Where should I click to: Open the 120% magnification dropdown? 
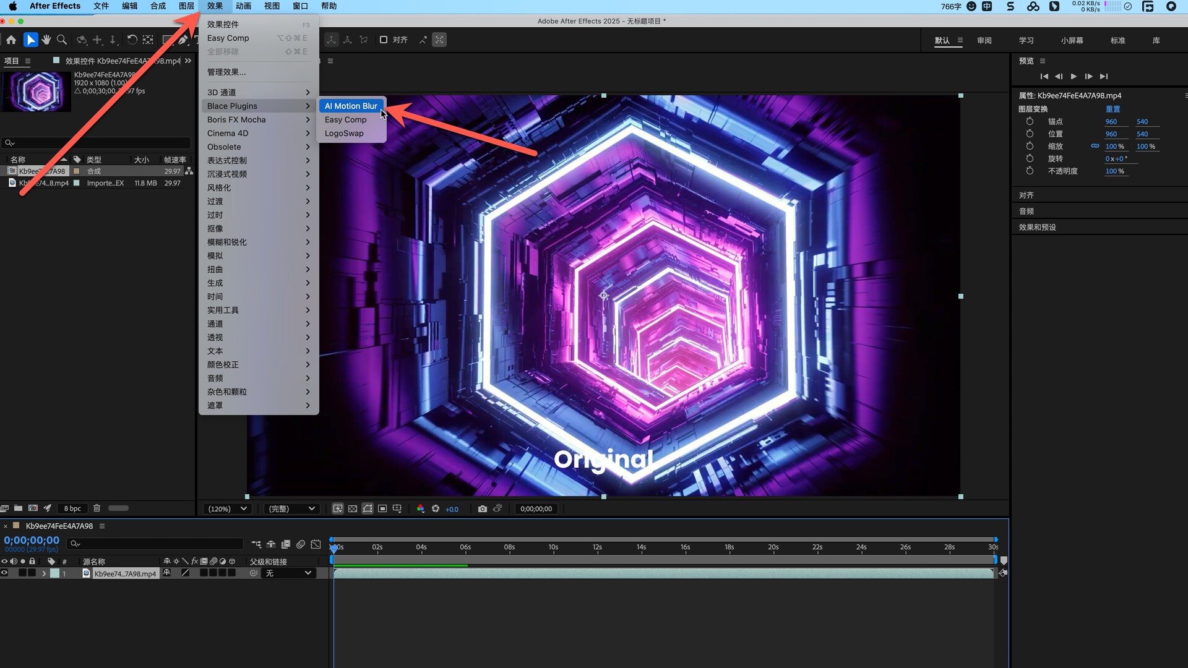[x=227, y=508]
